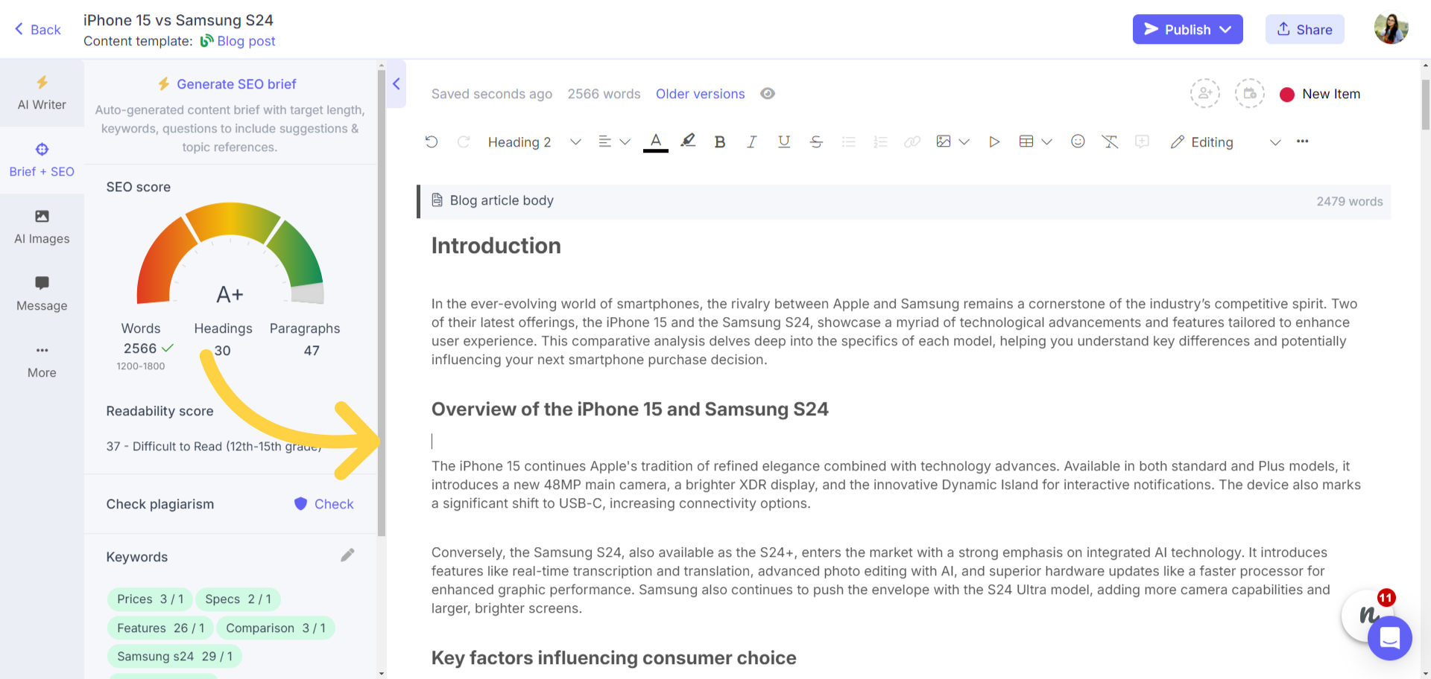Open the Blog post content template
This screenshot has height=679, width=1431.
(x=238, y=41)
